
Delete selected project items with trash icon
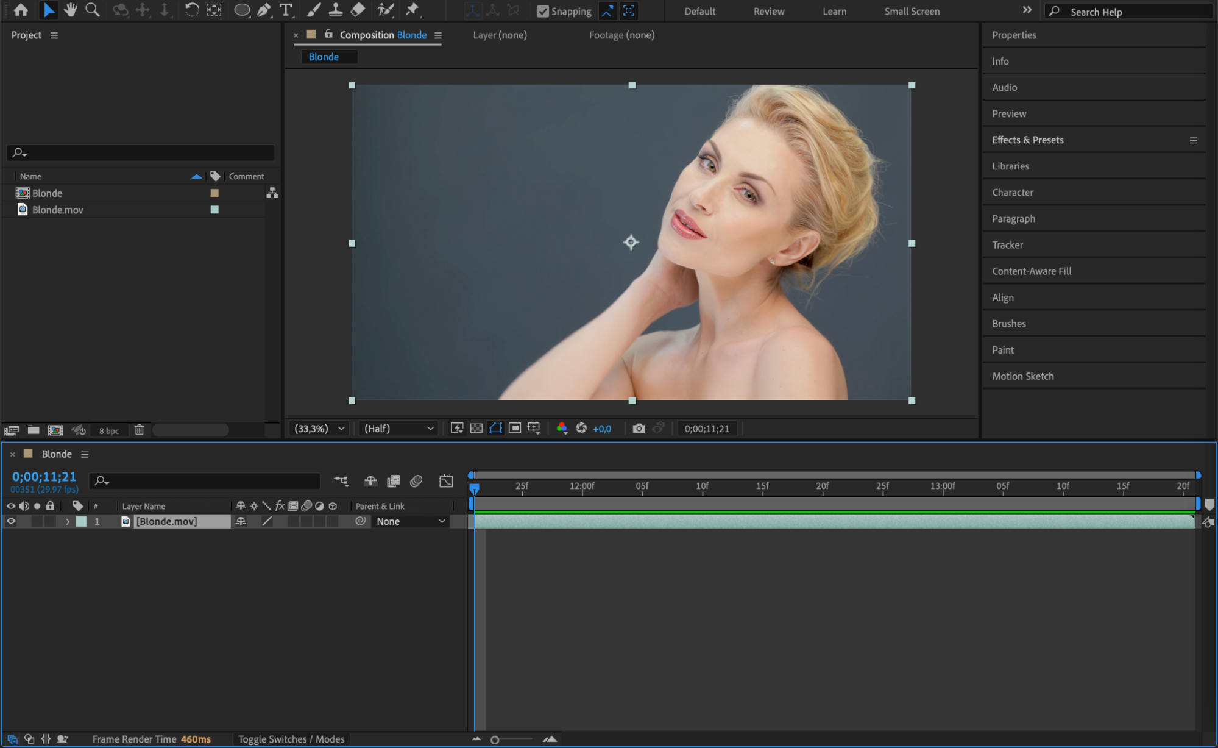pos(140,430)
